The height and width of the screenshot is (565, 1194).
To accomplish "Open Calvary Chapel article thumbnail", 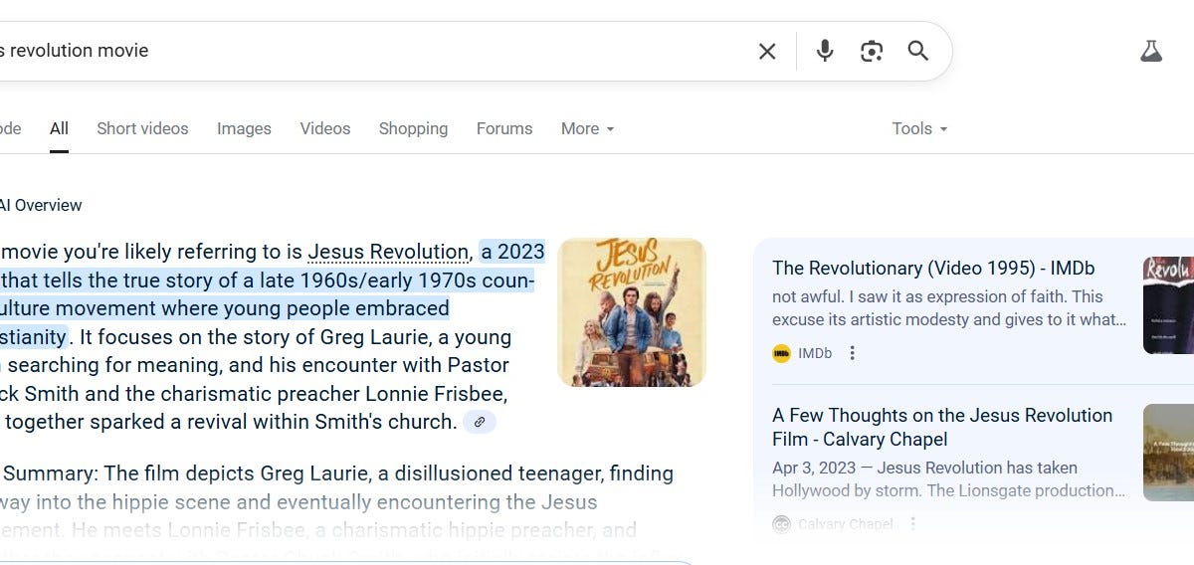I will [x=1168, y=453].
